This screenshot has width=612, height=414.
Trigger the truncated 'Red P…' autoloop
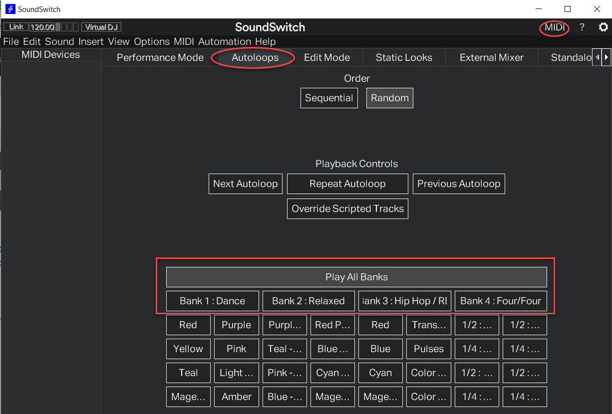coord(332,325)
